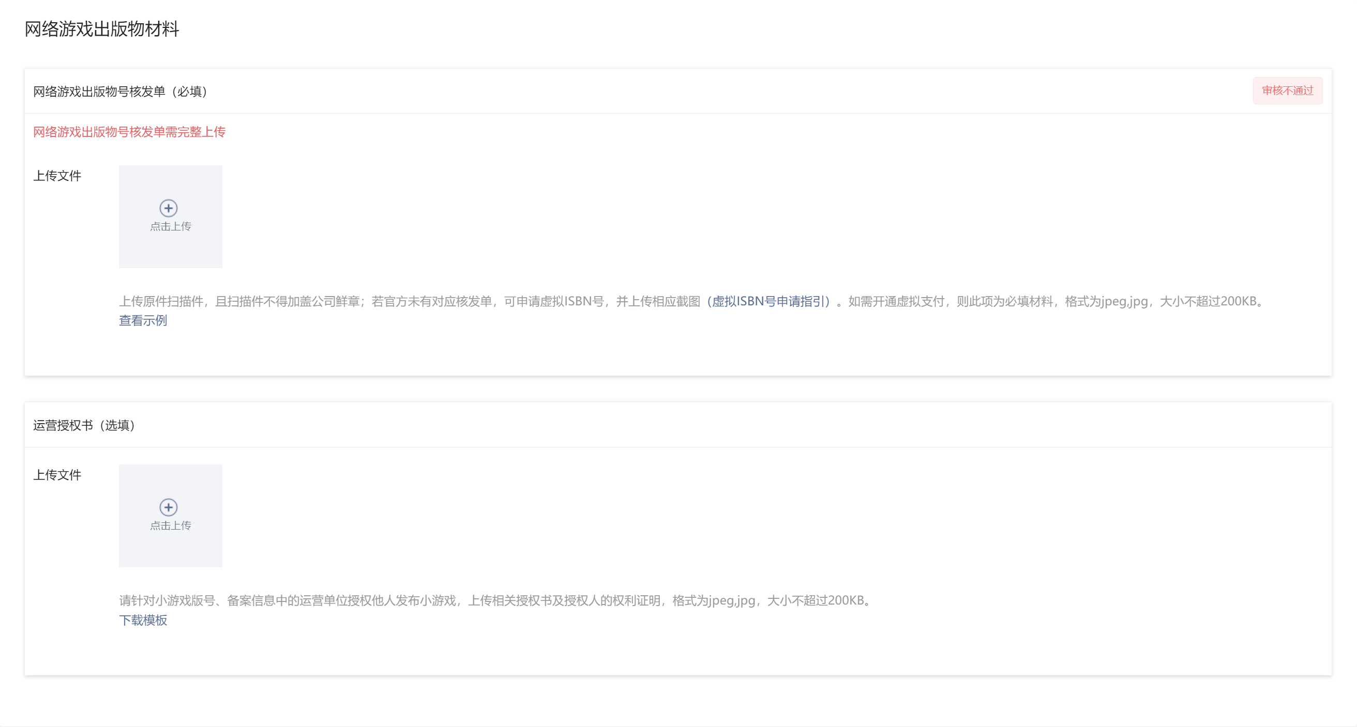Click the 网络游戏出版物材料 page heading
This screenshot has width=1357, height=727.
coord(102,29)
